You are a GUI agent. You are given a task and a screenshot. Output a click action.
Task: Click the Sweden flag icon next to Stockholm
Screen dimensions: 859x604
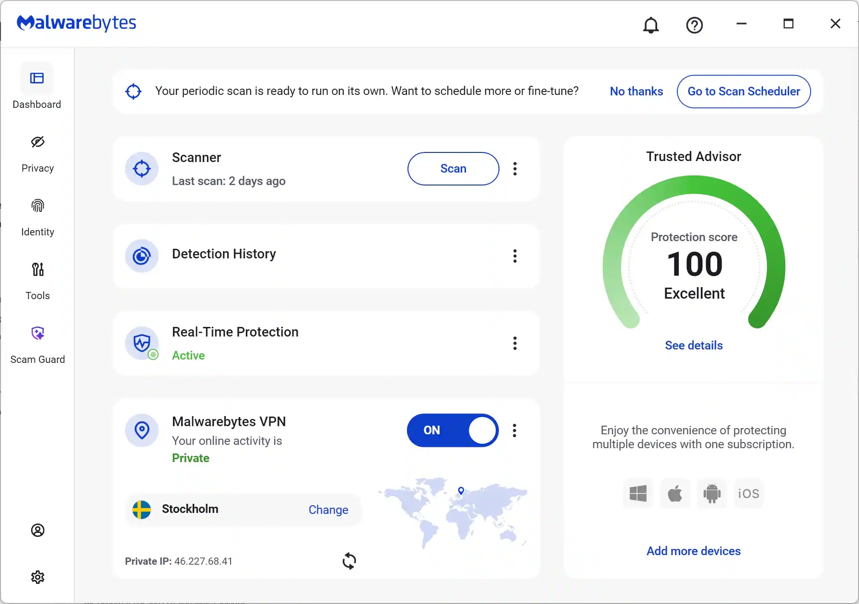tap(141, 510)
